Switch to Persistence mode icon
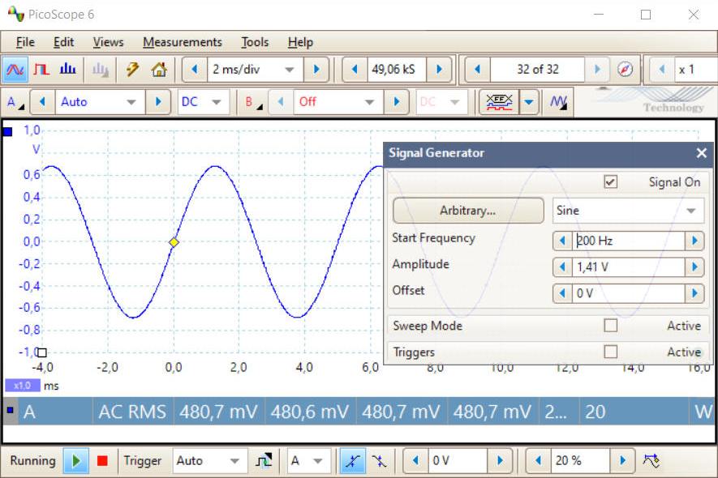Screen dimensions: 718x478 tap(41, 70)
